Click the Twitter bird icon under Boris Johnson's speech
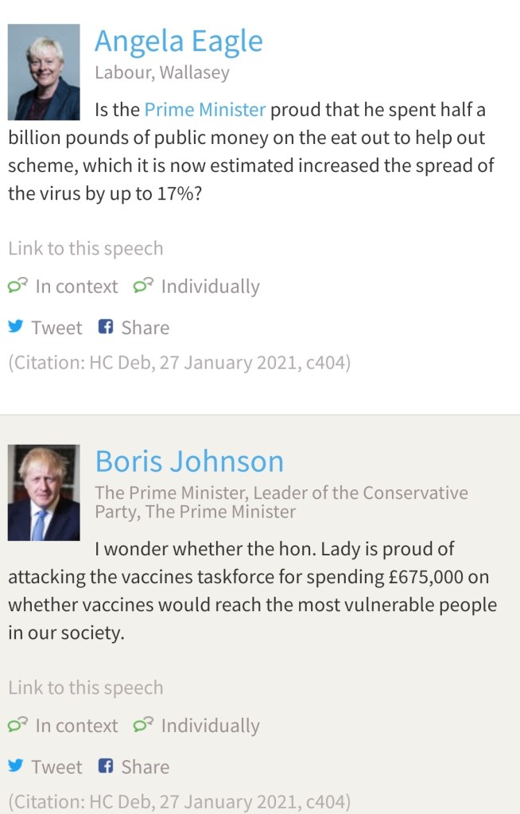 (16, 766)
